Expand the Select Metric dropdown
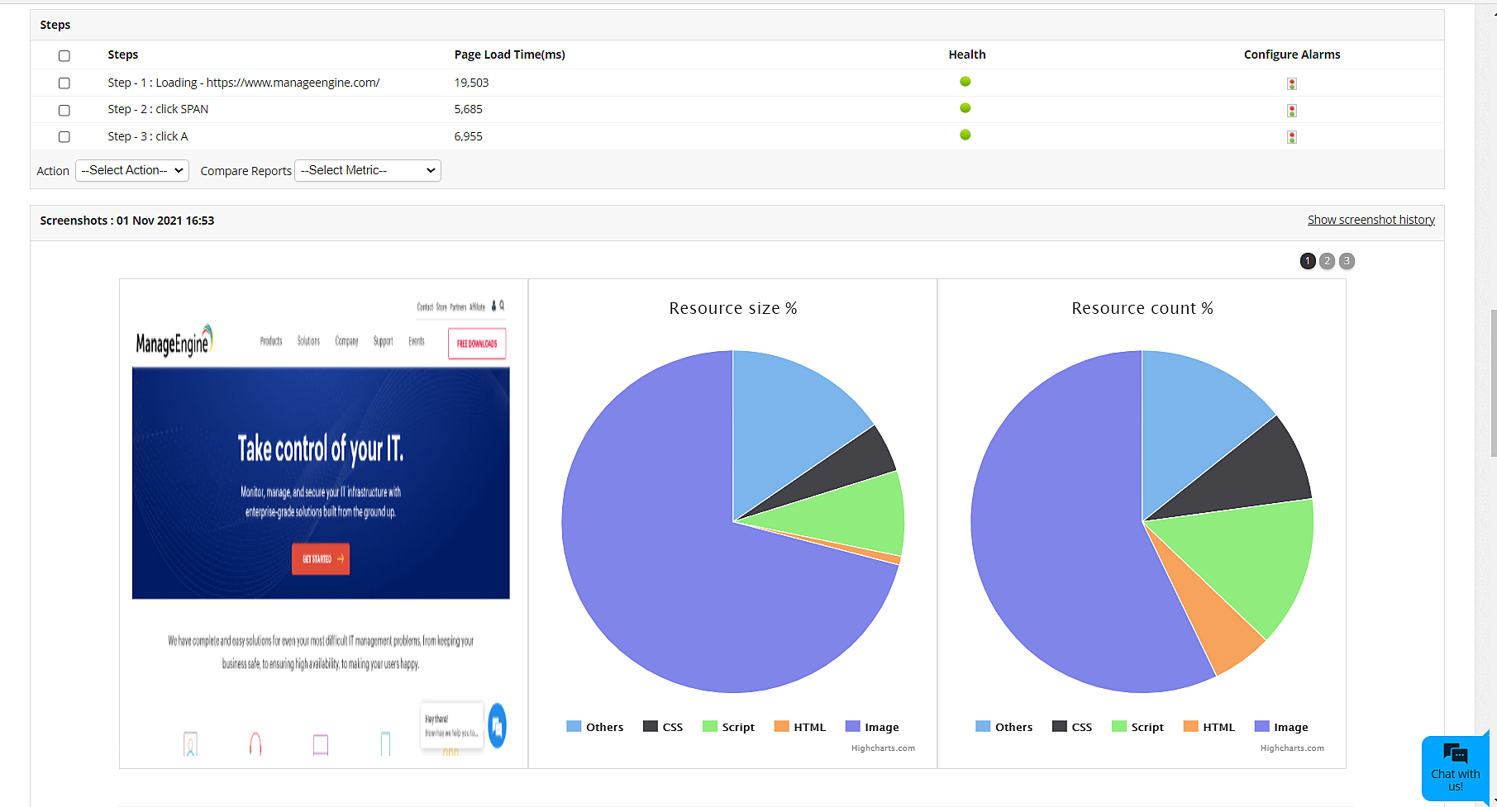The height and width of the screenshot is (807, 1497). [x=367, y=170]
